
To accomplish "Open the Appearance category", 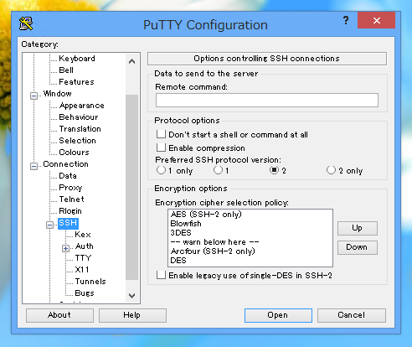I will [x=81, y=106].
